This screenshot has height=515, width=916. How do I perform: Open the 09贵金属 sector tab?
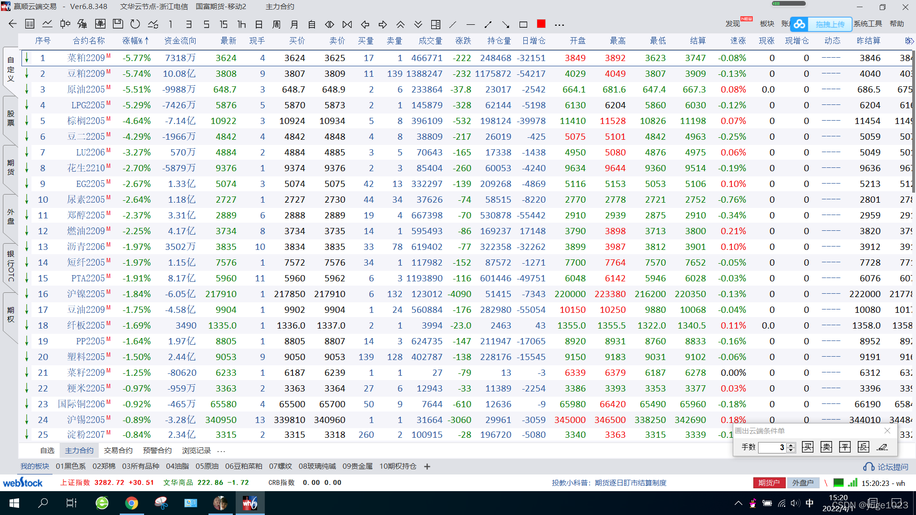(x=357, y=466)
